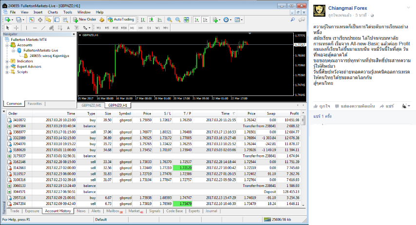Image resolution: width=416 pixels, height=225 pixels.
Task: Toggle Auto Scroll chart icon
Action: (x=197, y=19)
